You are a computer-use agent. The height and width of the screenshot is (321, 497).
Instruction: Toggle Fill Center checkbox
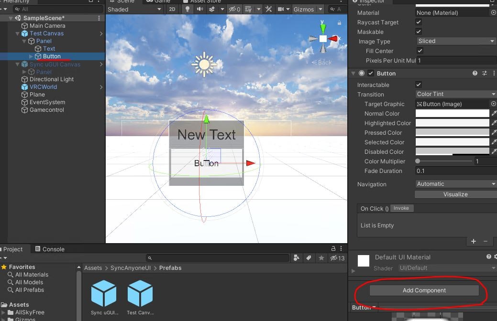point(420,51)
